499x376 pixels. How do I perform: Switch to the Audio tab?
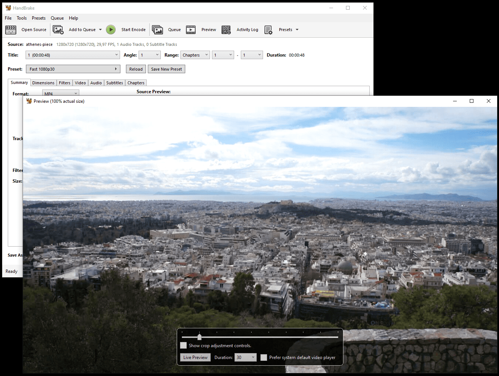pyautogui.click(x=96, y=83)
